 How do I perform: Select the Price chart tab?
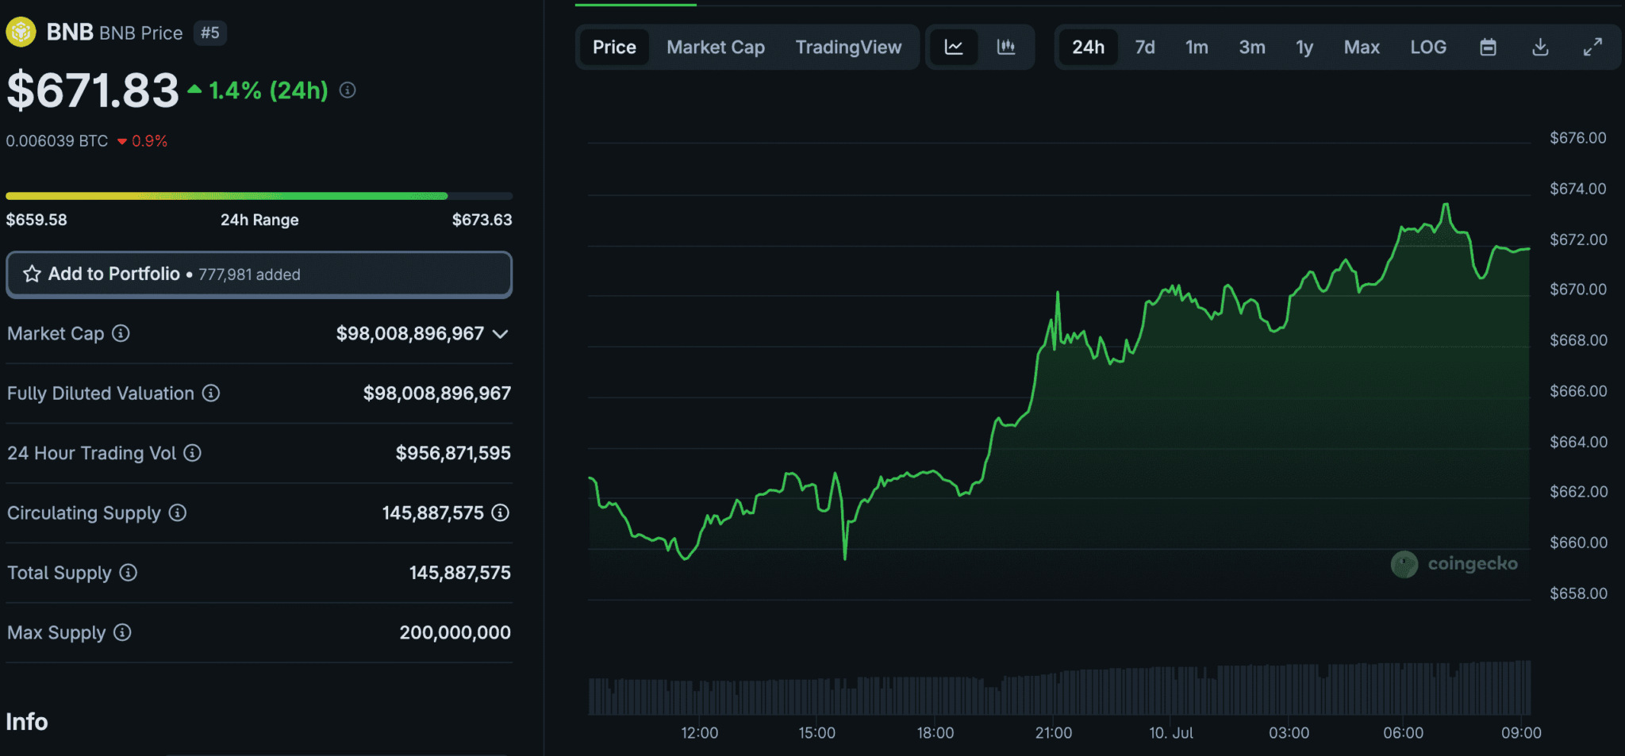click(x=614, y=47)
